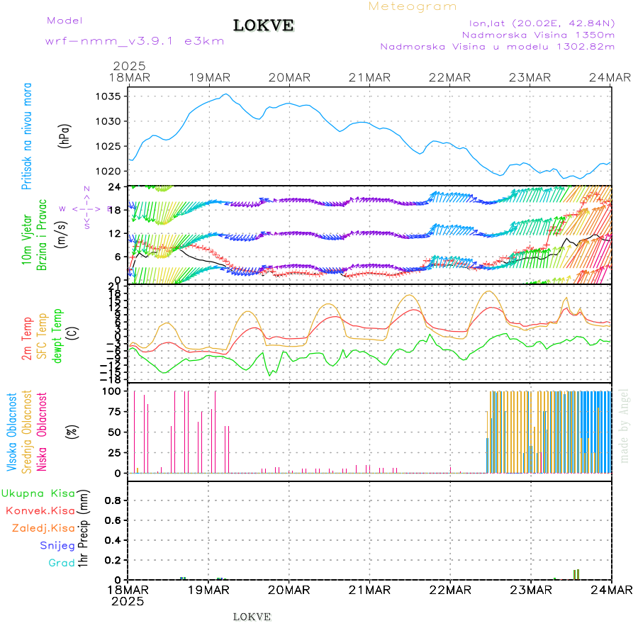Viewport: 638px width, 638px height.
Task: Click the wrf-nmm_v3.9.1 e3km model text
Action: 135,41
